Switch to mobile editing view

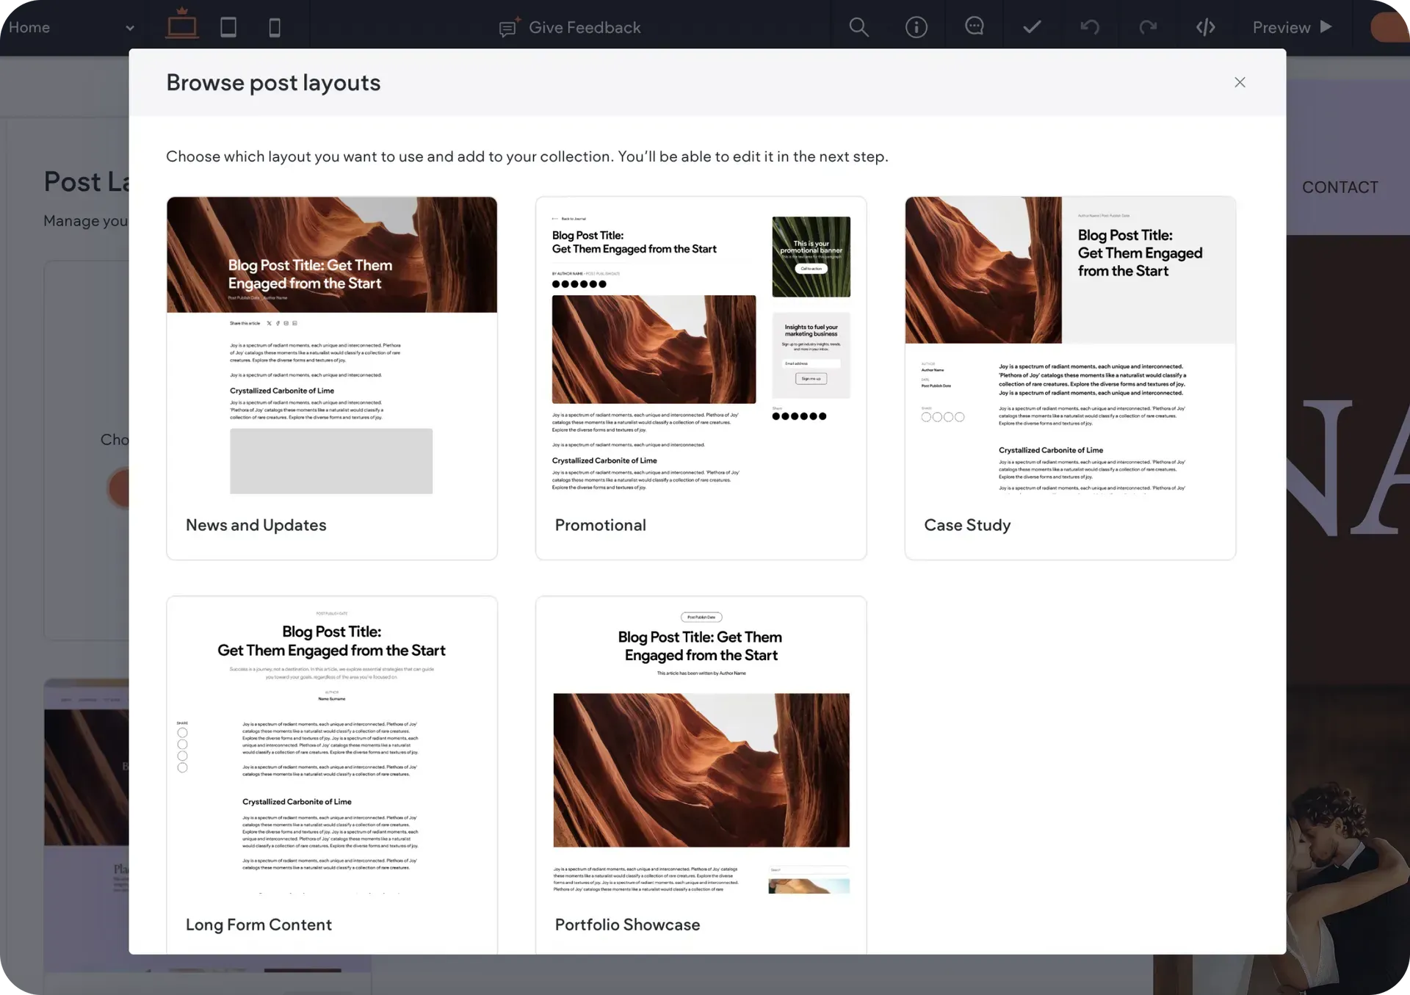coord(274,26)
